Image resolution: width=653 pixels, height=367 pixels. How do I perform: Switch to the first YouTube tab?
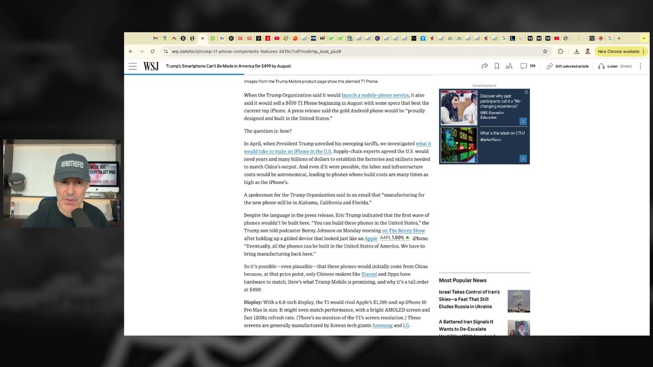(277, 38)
